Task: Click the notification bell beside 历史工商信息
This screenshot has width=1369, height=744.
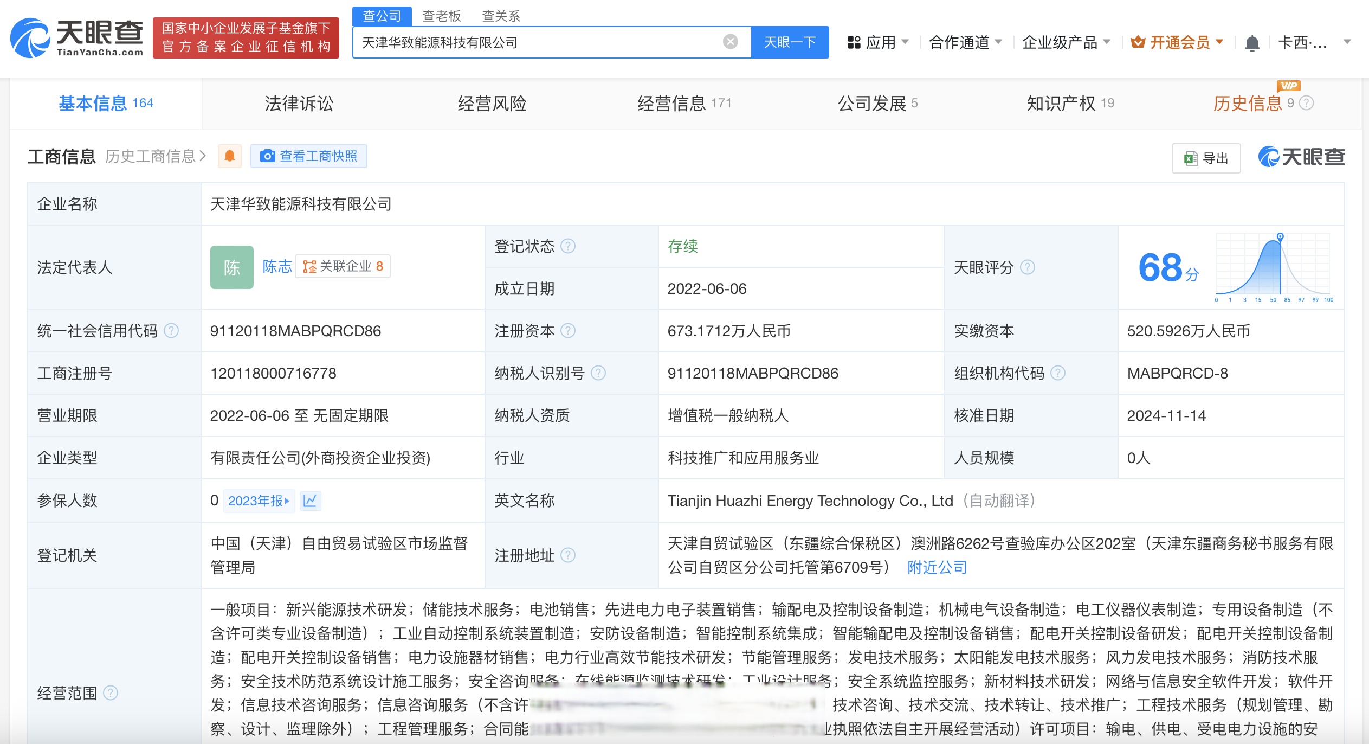Action: point(230,156)
